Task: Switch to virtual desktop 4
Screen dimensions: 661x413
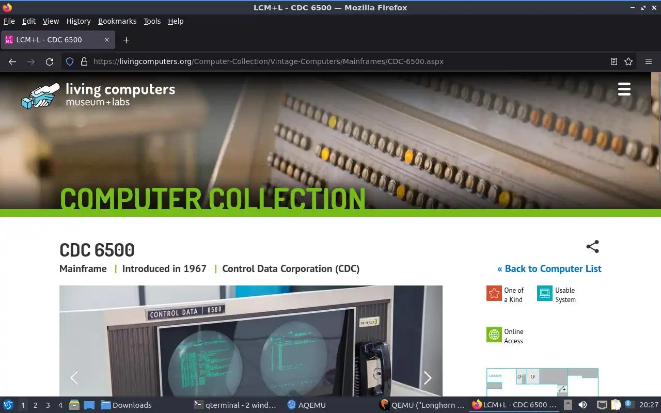Action: (60, 405)
